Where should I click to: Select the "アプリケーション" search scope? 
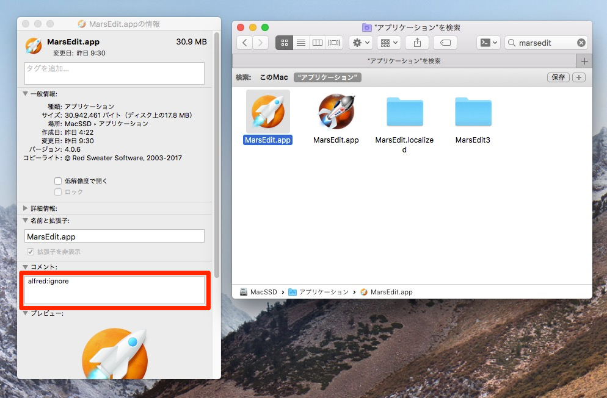327,77
